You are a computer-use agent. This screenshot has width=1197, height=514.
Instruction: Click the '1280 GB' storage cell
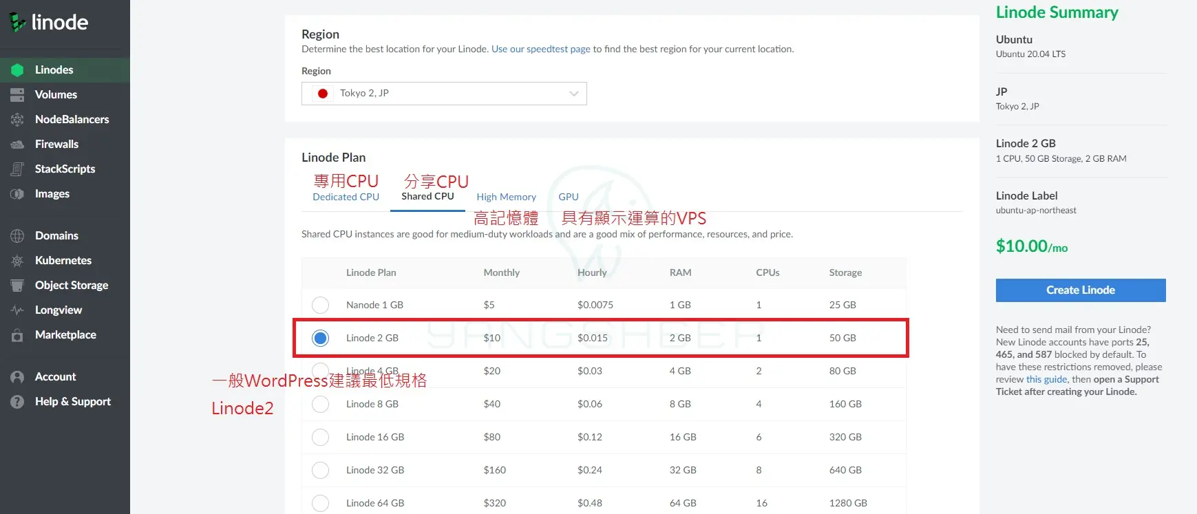(x=848, y=503)
